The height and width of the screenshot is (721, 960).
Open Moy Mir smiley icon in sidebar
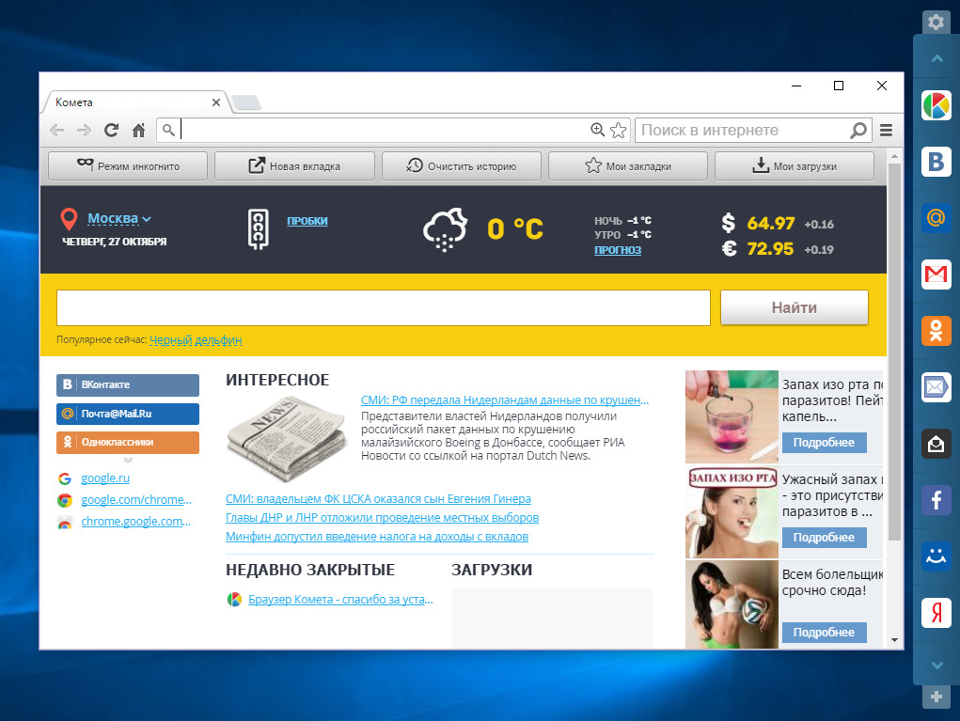tap(936, 556)
